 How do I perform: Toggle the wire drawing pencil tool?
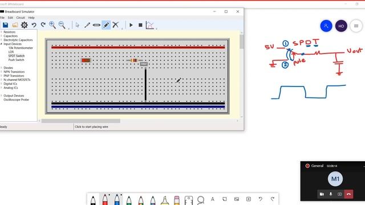(106, 25)
